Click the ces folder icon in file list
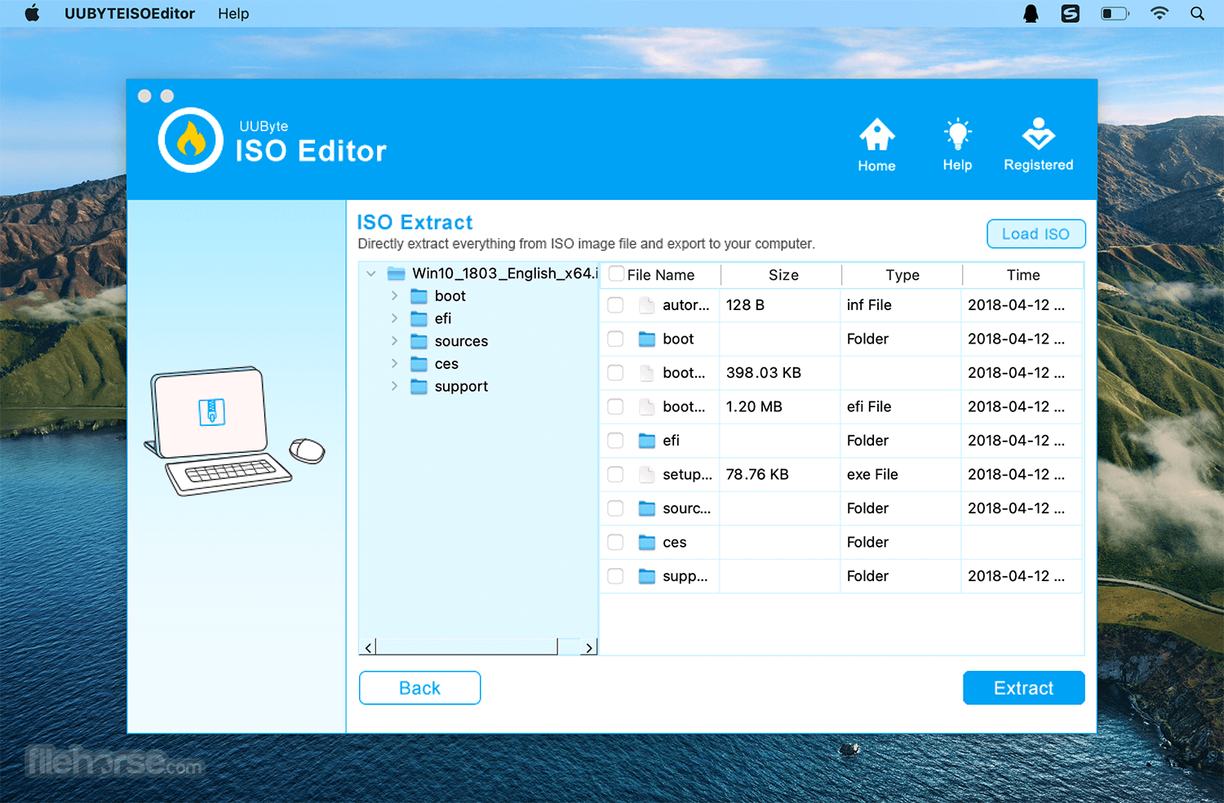The width and height of the screenshot is (1224, 803). tap(647, 542)
